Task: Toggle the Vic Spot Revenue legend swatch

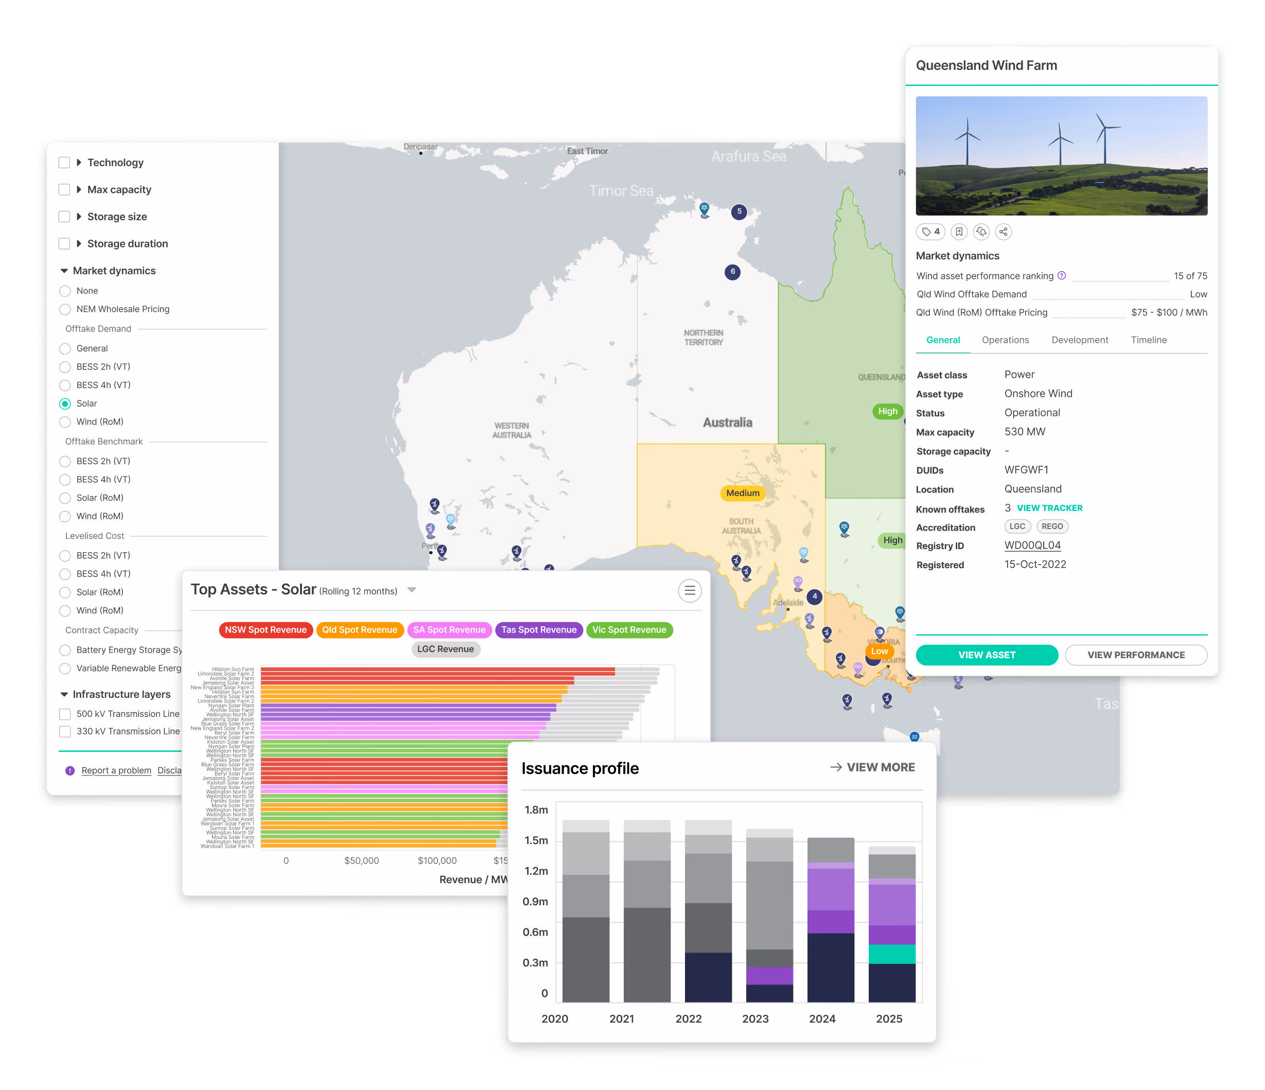Action: tap(629, 629)
